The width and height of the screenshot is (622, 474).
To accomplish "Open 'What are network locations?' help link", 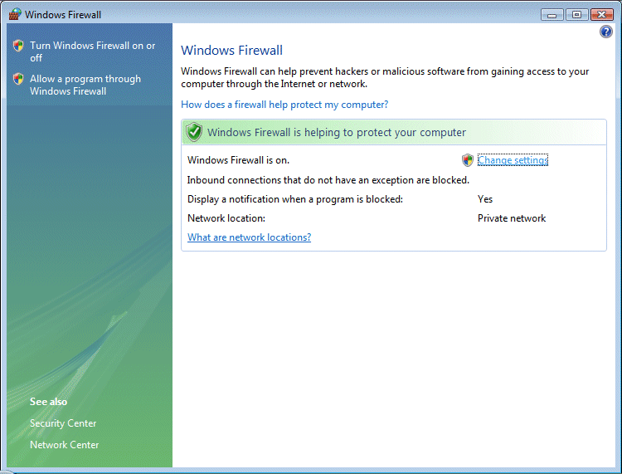I will coord(249,237).
